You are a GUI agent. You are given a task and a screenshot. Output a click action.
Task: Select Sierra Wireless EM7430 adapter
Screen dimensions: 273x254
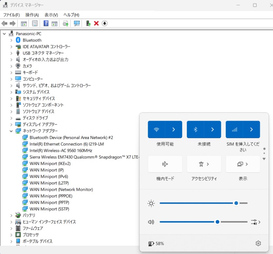coord(85,157)
